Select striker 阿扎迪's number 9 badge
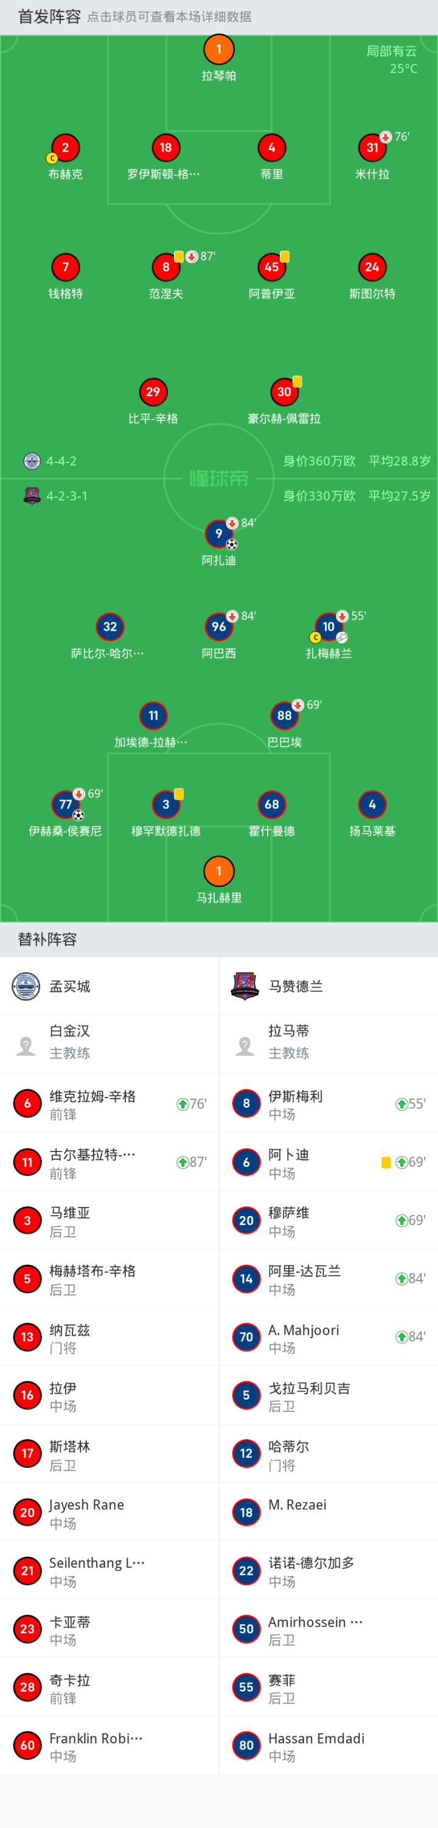Screen dimensions: 438x1828 coord(218,533)
